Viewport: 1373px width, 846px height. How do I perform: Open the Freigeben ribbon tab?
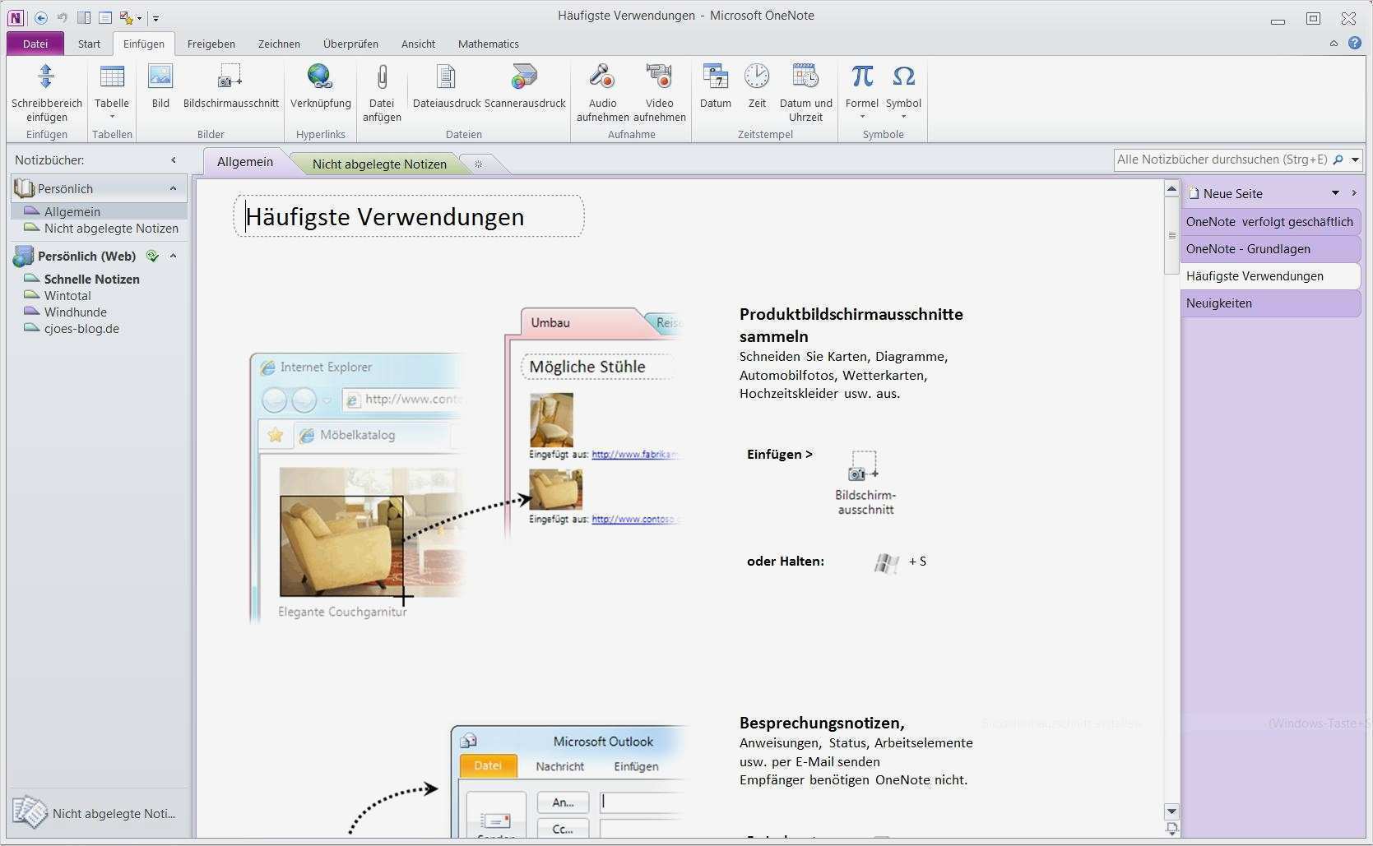click(211, 44)
